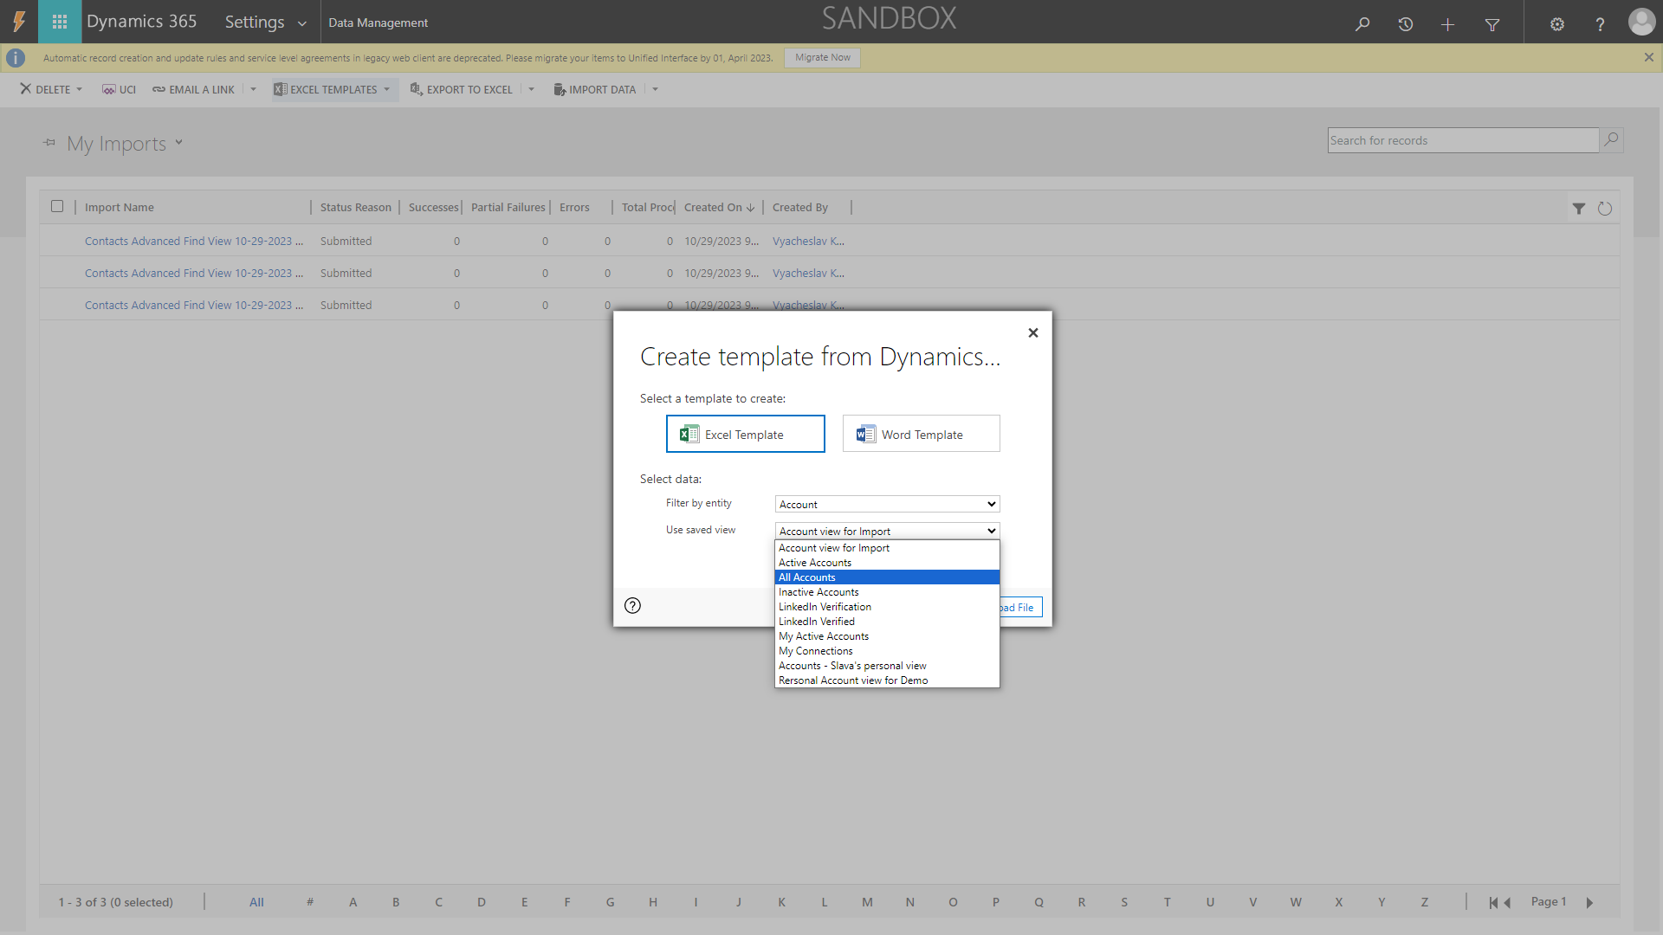Sort by Status Reason column
This screenshot has height=935, width=1663.
[x=355, y=207]
